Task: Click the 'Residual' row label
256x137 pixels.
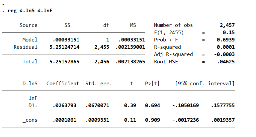Action: [26, 47]
